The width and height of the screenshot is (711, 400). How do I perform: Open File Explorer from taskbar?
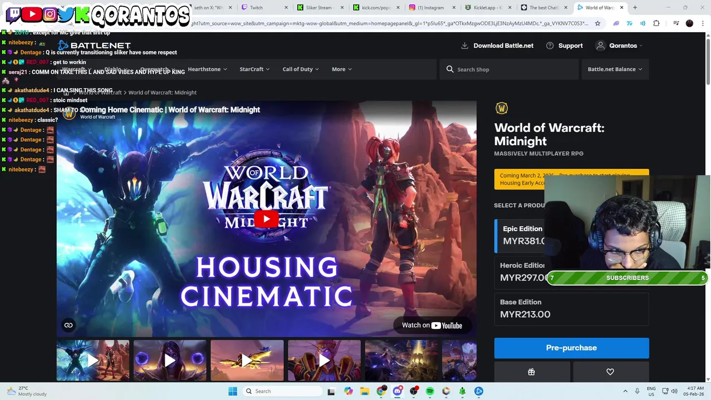pos(365,391)
